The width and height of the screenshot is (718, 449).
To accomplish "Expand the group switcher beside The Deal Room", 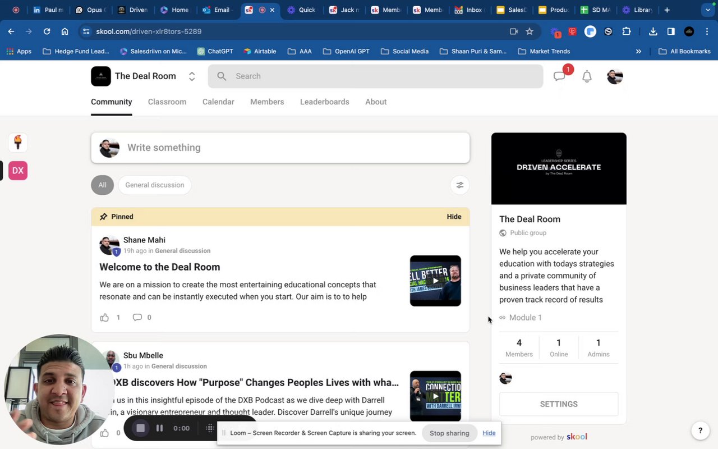I will point(192,76).
